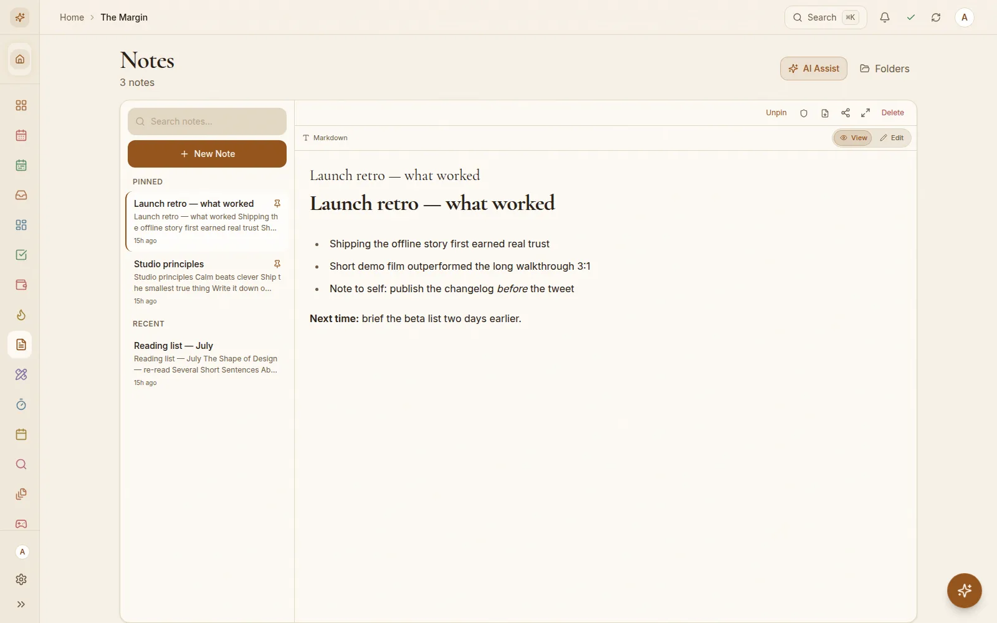This screenshot has height=623, width=997.
Task: Click the 'Next time:' paragraph
Action: pyautogui.click(x=416, y=318)
